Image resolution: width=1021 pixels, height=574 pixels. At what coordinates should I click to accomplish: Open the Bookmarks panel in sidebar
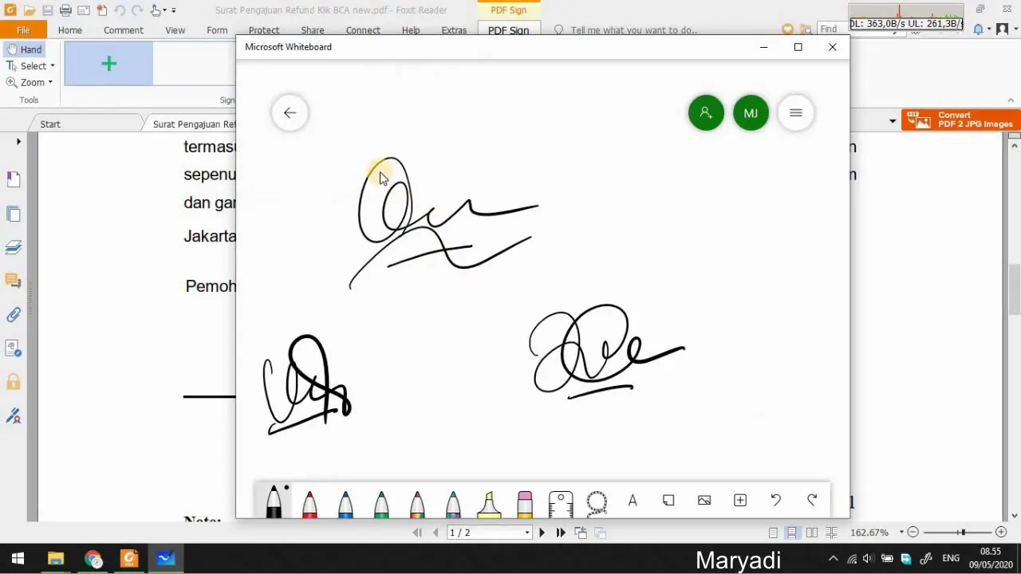[x=14, y=179]
